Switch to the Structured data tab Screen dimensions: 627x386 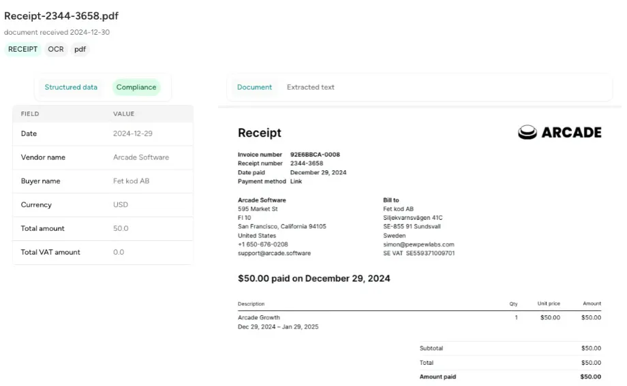click(x=71, y=87)
